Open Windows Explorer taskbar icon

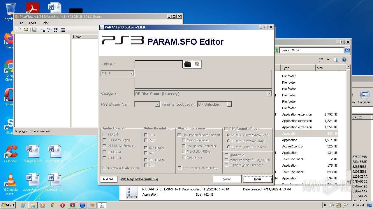[33, 205]
